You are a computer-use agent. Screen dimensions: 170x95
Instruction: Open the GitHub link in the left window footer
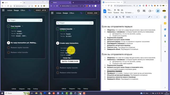tap(14, 89)
